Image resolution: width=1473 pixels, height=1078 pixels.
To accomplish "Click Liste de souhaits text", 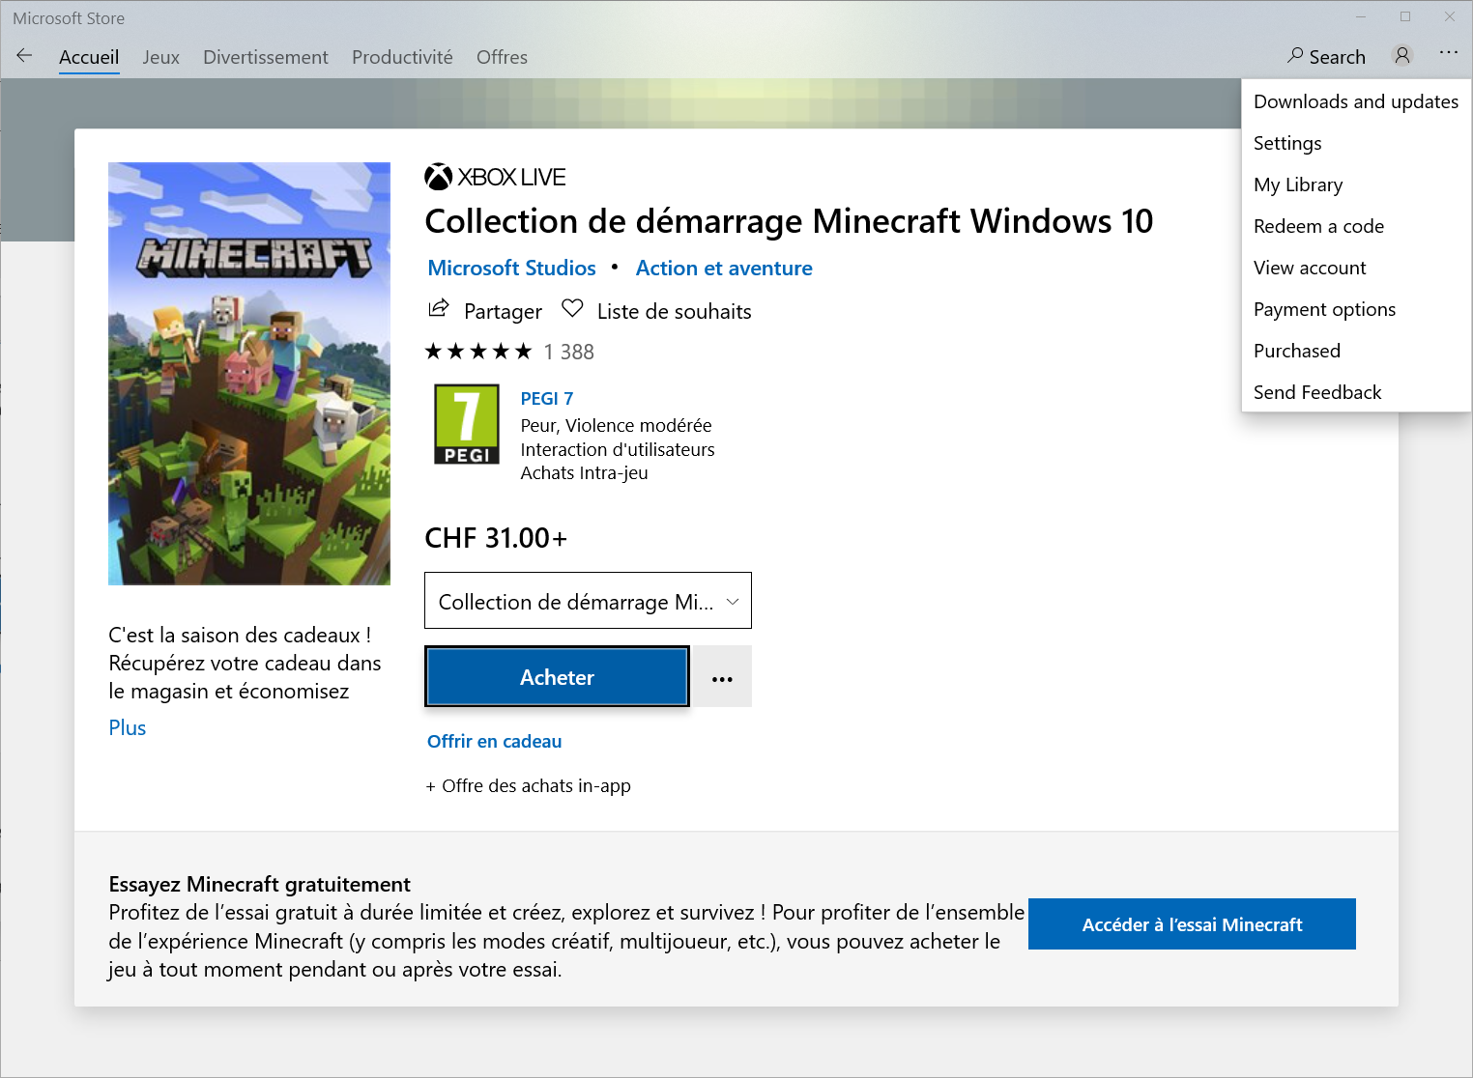I will [674, 311].
